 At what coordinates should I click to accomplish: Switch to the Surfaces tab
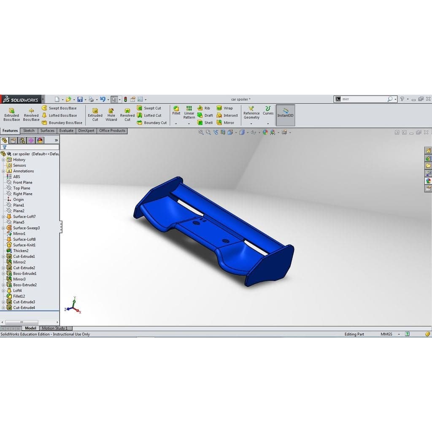coord(47,131)
